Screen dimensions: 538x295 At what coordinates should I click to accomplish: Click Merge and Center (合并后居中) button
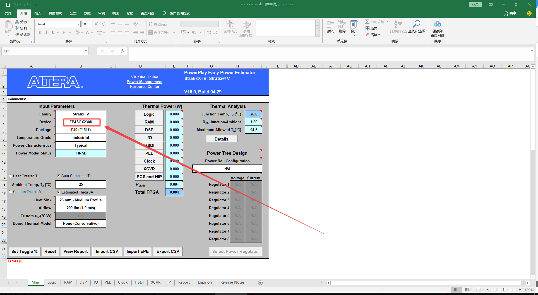[160, 33]
